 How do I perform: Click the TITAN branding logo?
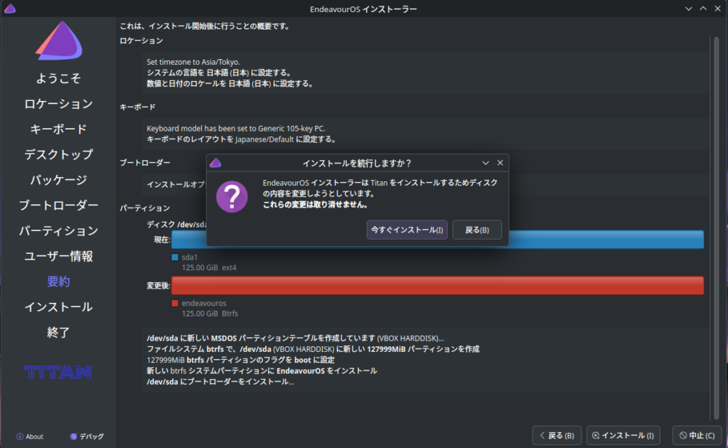[58, 371]
